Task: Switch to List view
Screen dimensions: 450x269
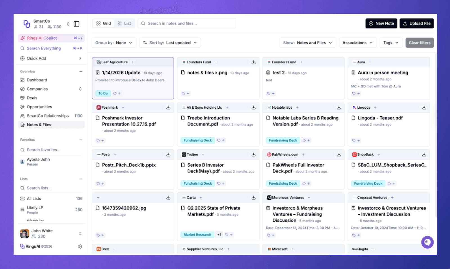Action: click(x=125, y=23)
